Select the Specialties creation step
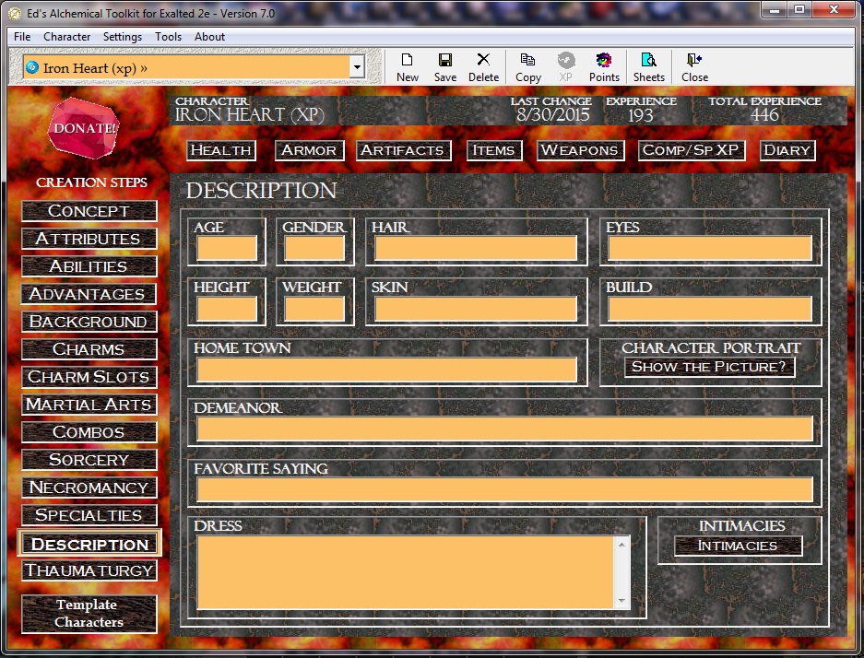Screen dimensions: 864x658 (x=89, y=515)
